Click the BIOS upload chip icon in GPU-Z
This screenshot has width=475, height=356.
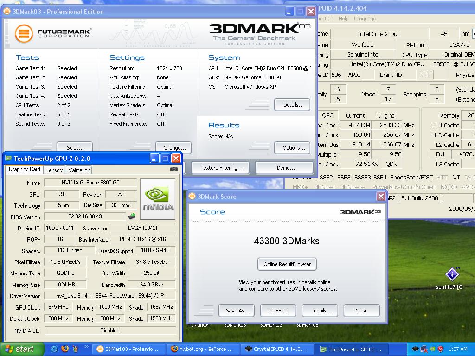coord(132,216)
